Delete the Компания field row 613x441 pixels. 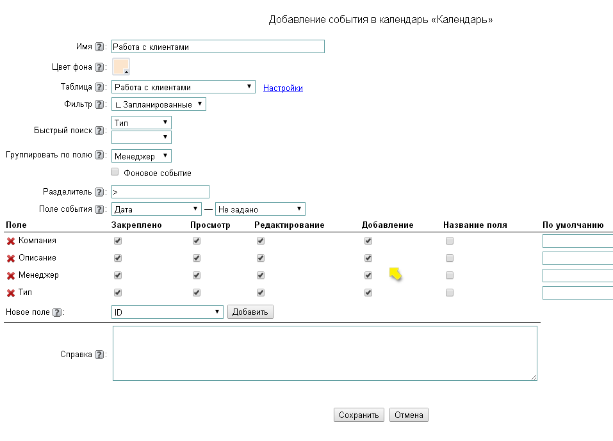tap(11, 241)
